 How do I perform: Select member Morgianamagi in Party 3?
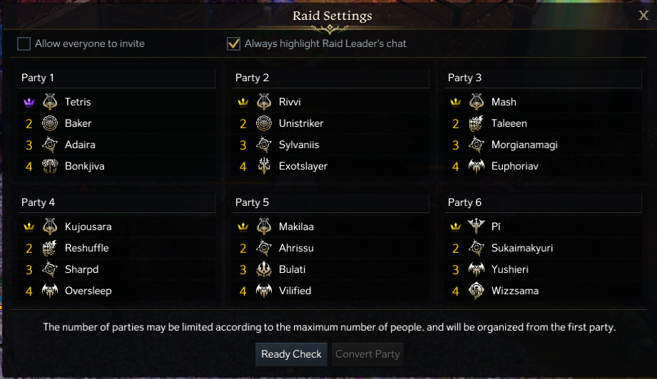(524, 145)
